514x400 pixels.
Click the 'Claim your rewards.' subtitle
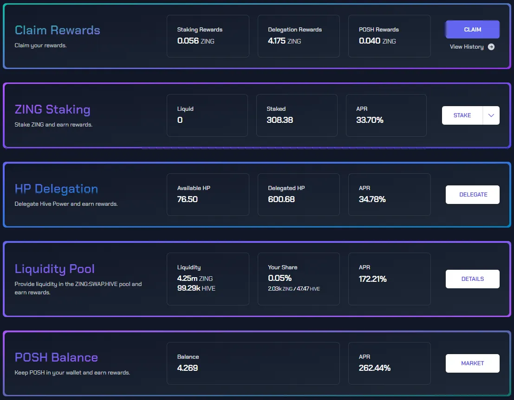[x=41, y=45]
